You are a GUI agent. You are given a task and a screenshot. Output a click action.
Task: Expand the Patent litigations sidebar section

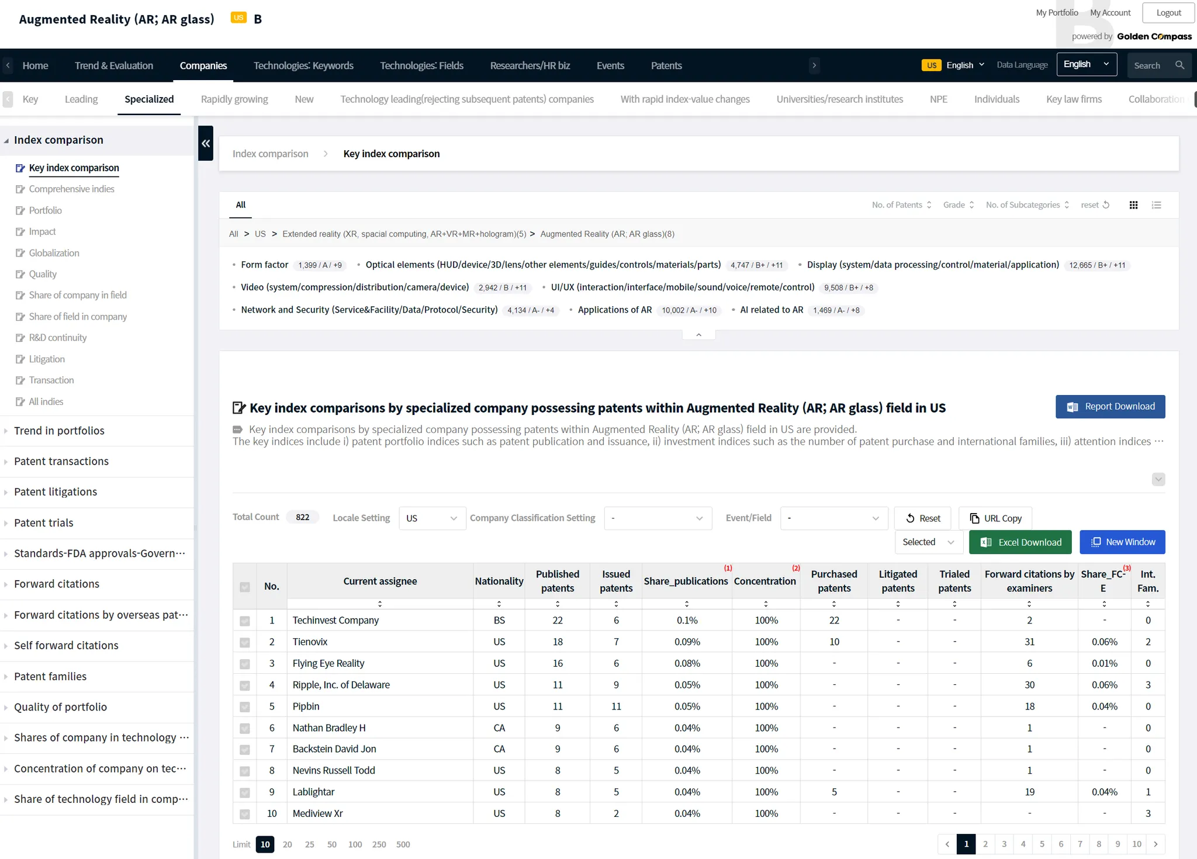coord(56,492)
